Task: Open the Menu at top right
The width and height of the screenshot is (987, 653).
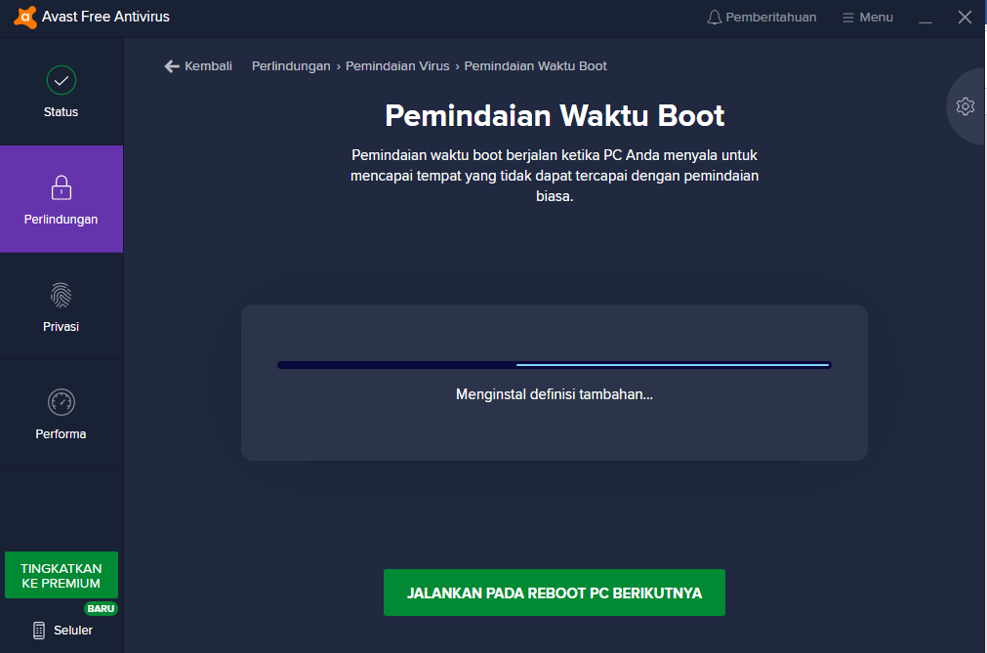Action: (x=867, y=17)
